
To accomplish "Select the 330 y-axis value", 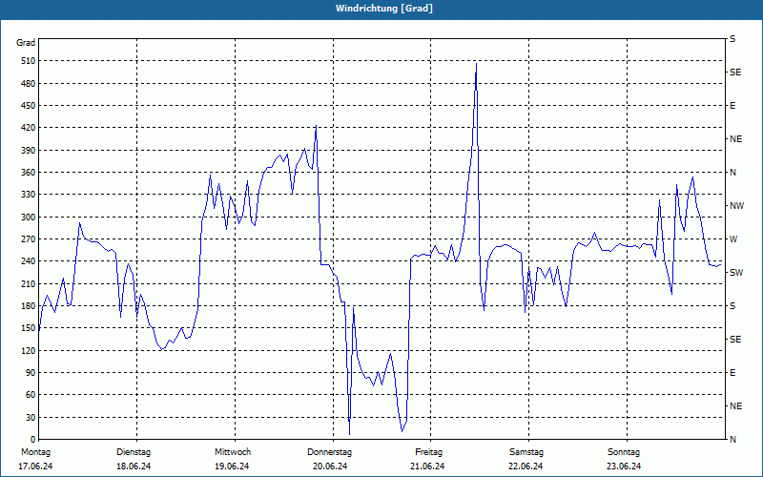I will click(29, 195).
